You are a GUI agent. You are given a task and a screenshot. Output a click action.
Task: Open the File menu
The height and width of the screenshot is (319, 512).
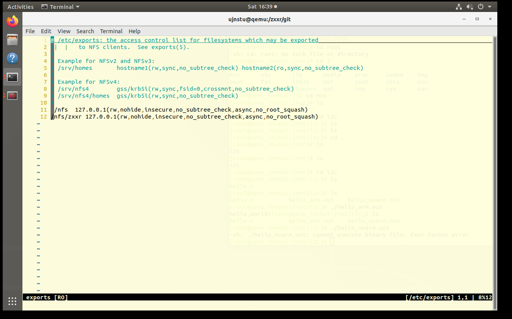30,31
